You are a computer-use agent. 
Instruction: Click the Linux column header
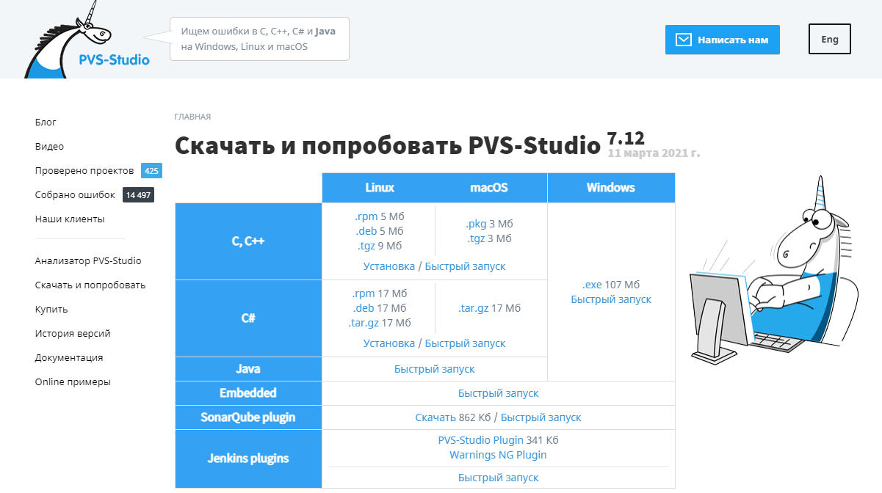380,188
